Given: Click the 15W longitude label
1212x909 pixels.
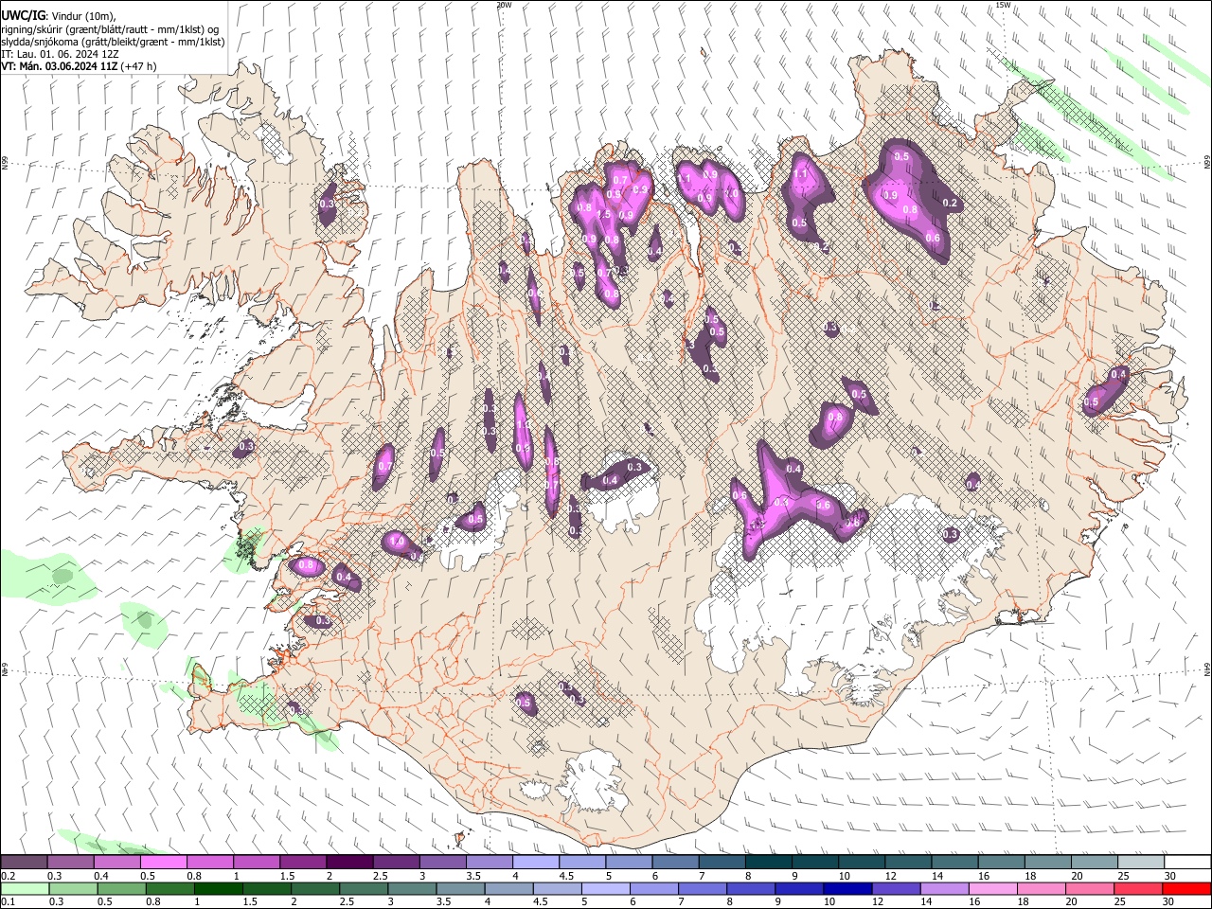Looking at the screenshot, I should tap(1003, 5).
